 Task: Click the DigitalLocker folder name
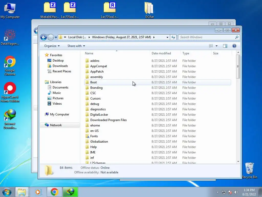[x=99, y=114]
